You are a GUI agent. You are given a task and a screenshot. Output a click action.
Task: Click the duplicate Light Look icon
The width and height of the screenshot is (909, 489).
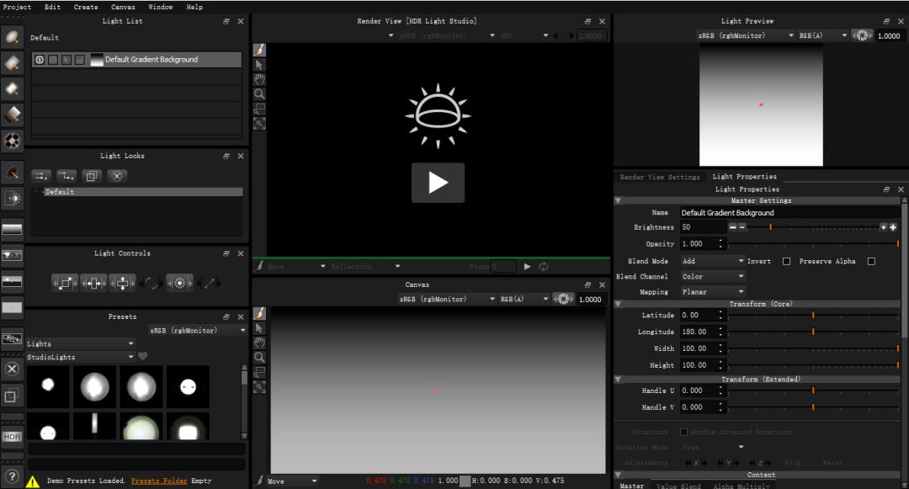[x=91, y=175]
